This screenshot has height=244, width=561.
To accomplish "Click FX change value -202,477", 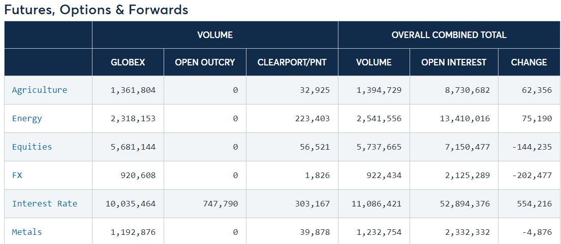I will coord(532,176).
